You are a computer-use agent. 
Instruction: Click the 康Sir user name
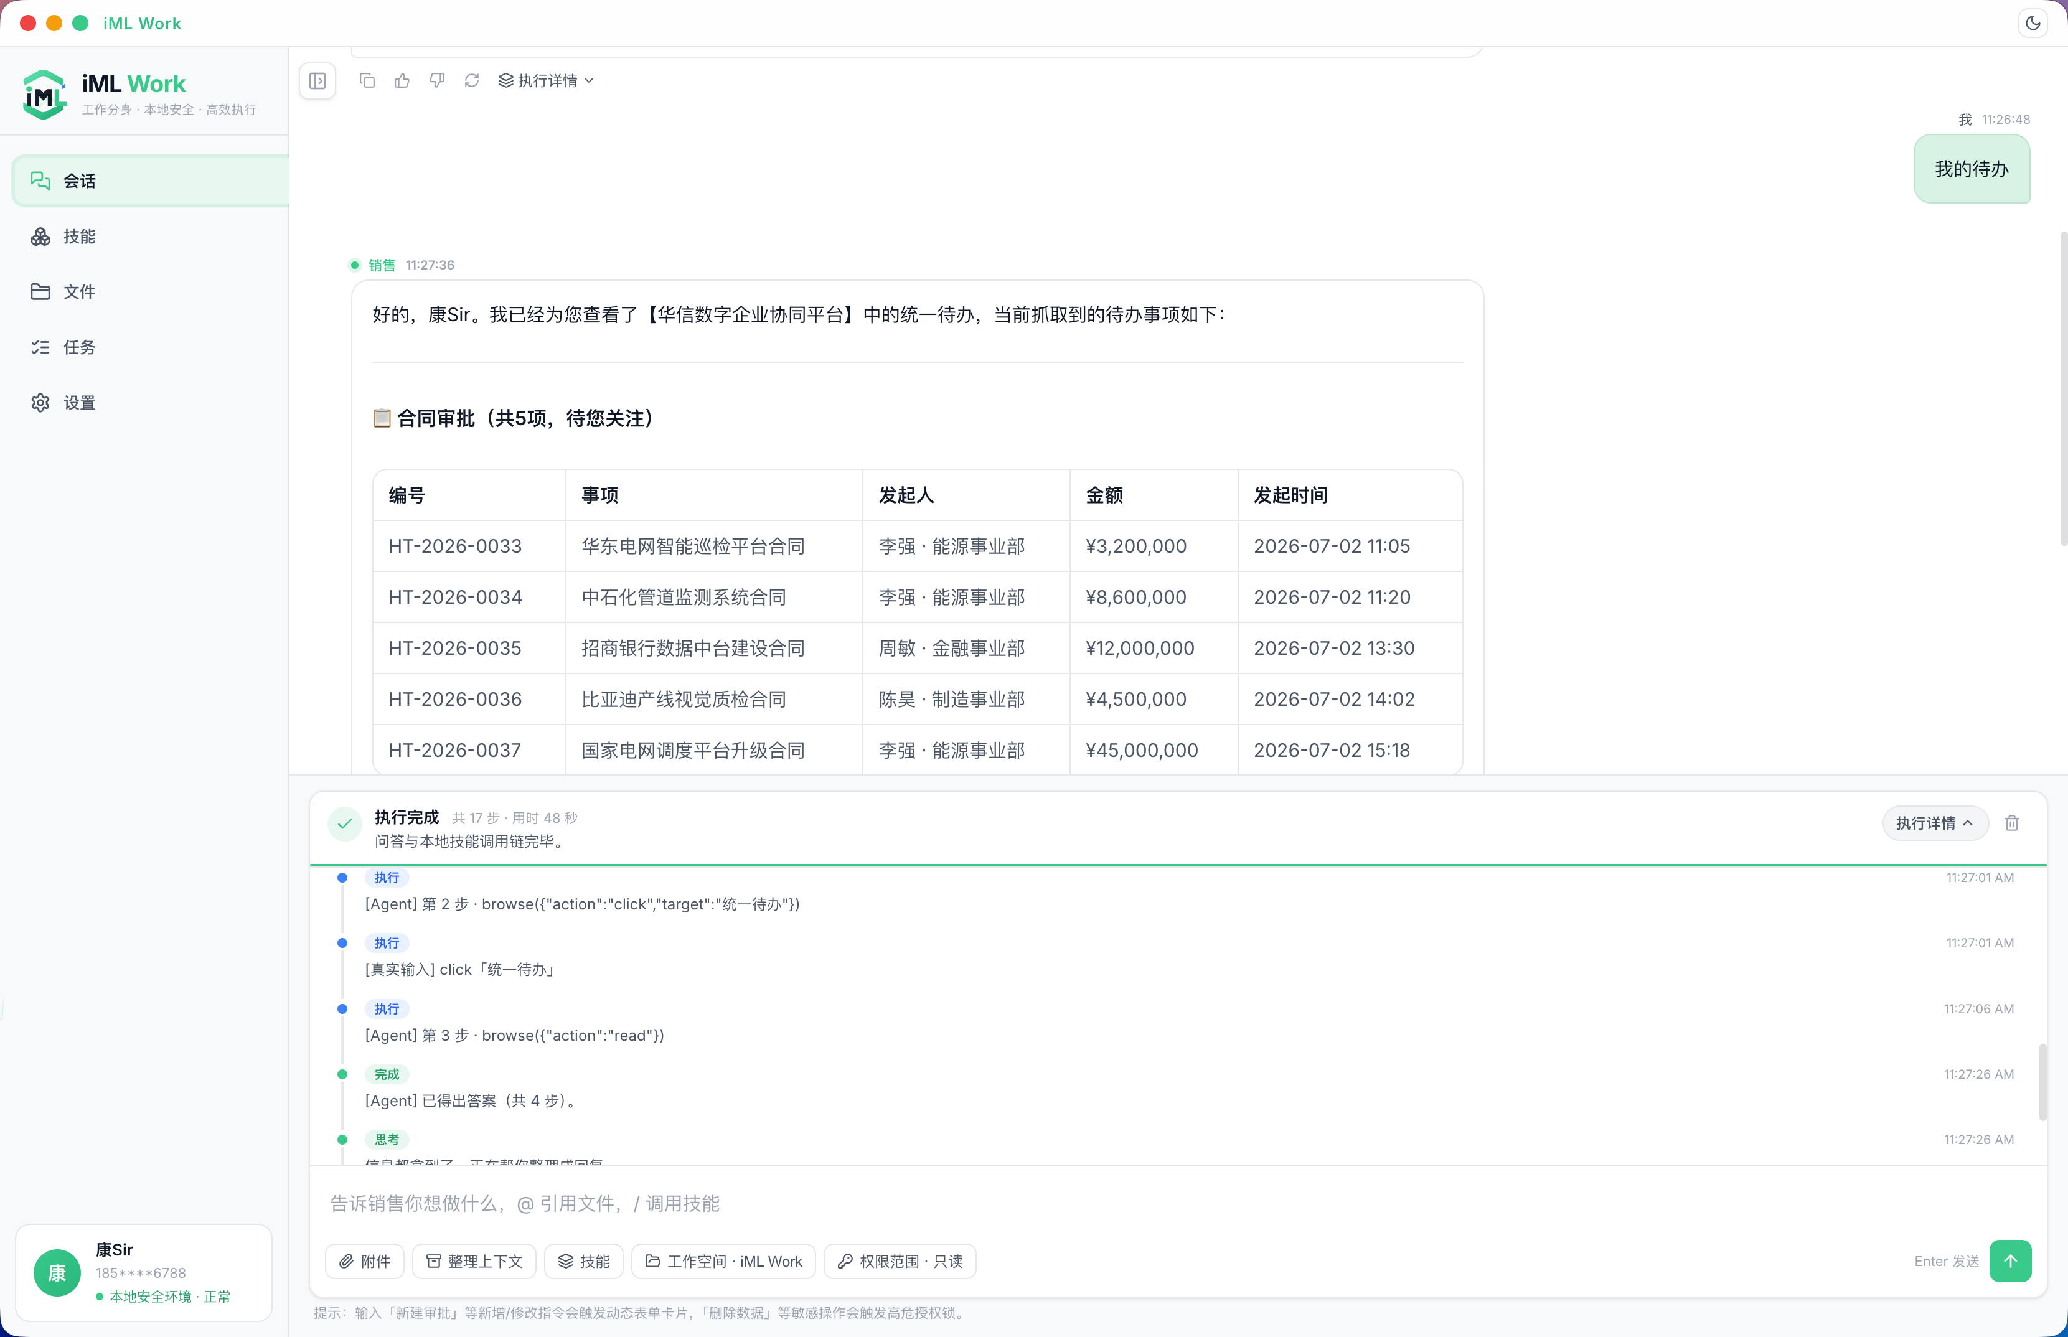pyautogui.click(x=114, y=1249)
